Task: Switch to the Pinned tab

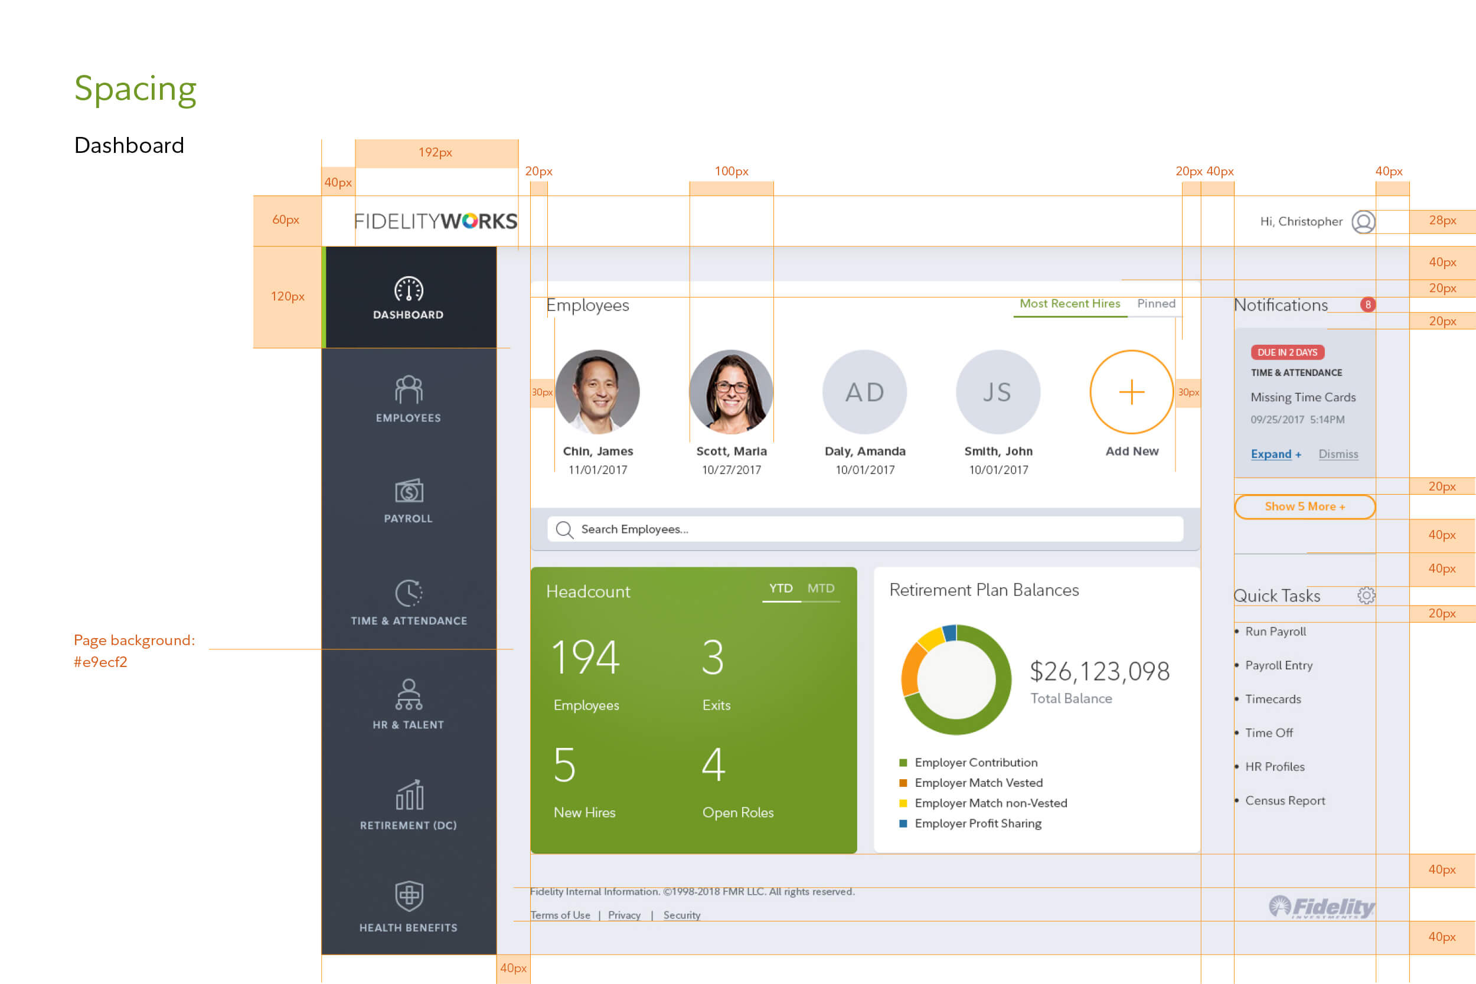Action: coord(1156,304)
